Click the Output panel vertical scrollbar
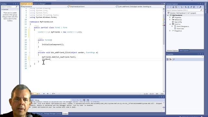The image size is (208, 117). [x=164, y=106]
